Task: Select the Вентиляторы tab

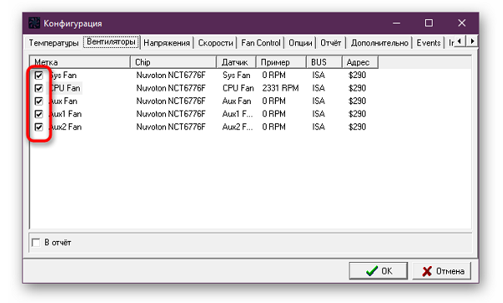Action: click(111, 42)
